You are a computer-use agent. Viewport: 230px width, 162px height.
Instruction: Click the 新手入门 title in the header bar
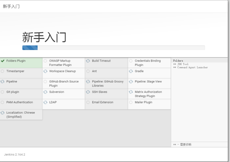click(11, 6)
